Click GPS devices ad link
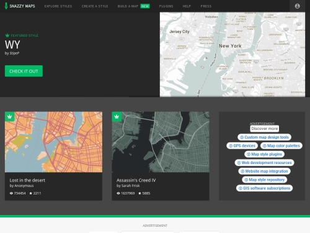Image resolution: width=310 pixels, height=233 pixels. point(242,146)
